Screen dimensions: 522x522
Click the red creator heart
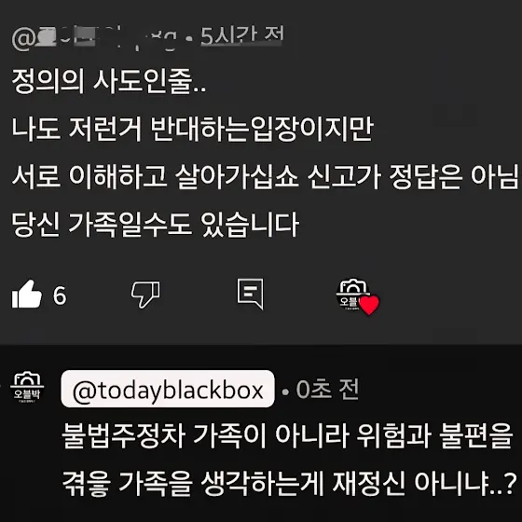[x=369, y=305]
